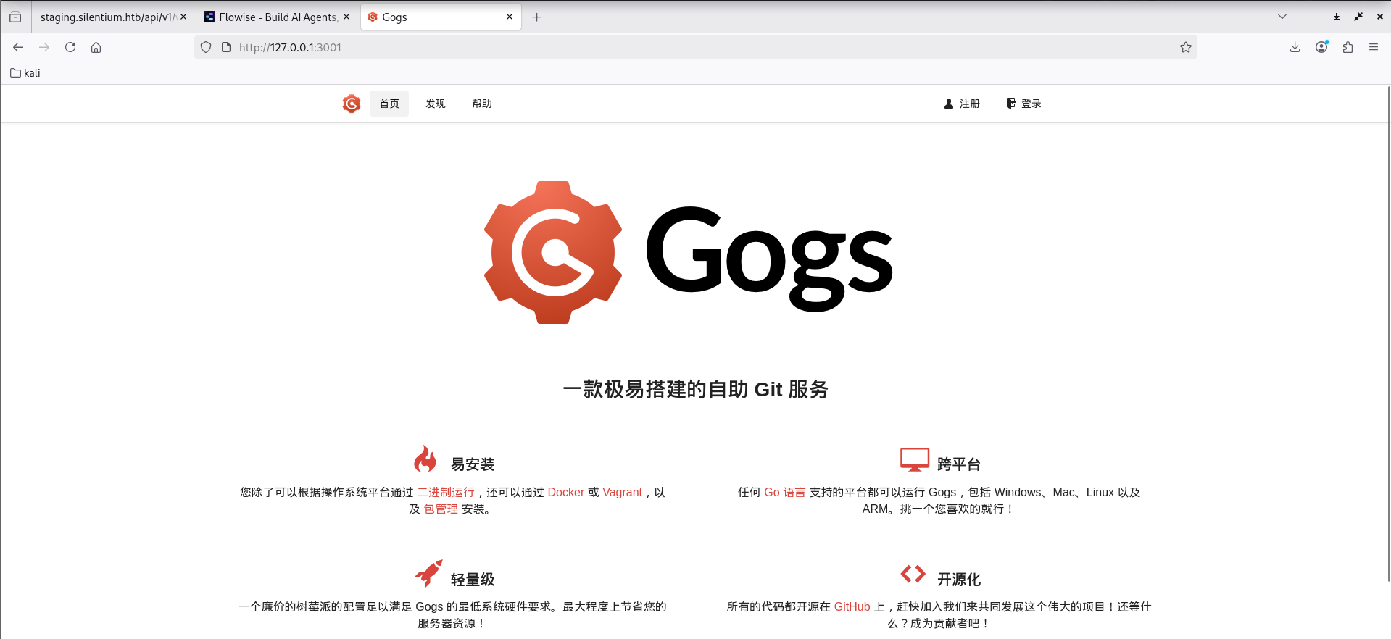Bookmark this page with star icon
This screenshot has width=1391, height=639.
(x=1185, y=47)
